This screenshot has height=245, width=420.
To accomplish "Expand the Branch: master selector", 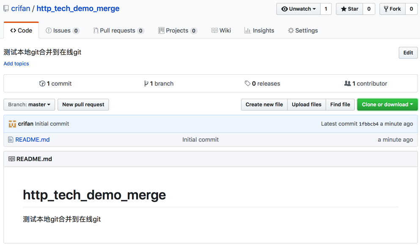I will click(x=29, y=105).
